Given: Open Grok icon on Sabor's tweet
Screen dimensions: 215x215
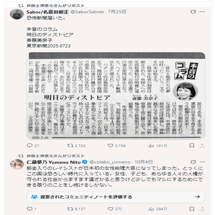Looking at the screenshot, I should click(193, 12).
